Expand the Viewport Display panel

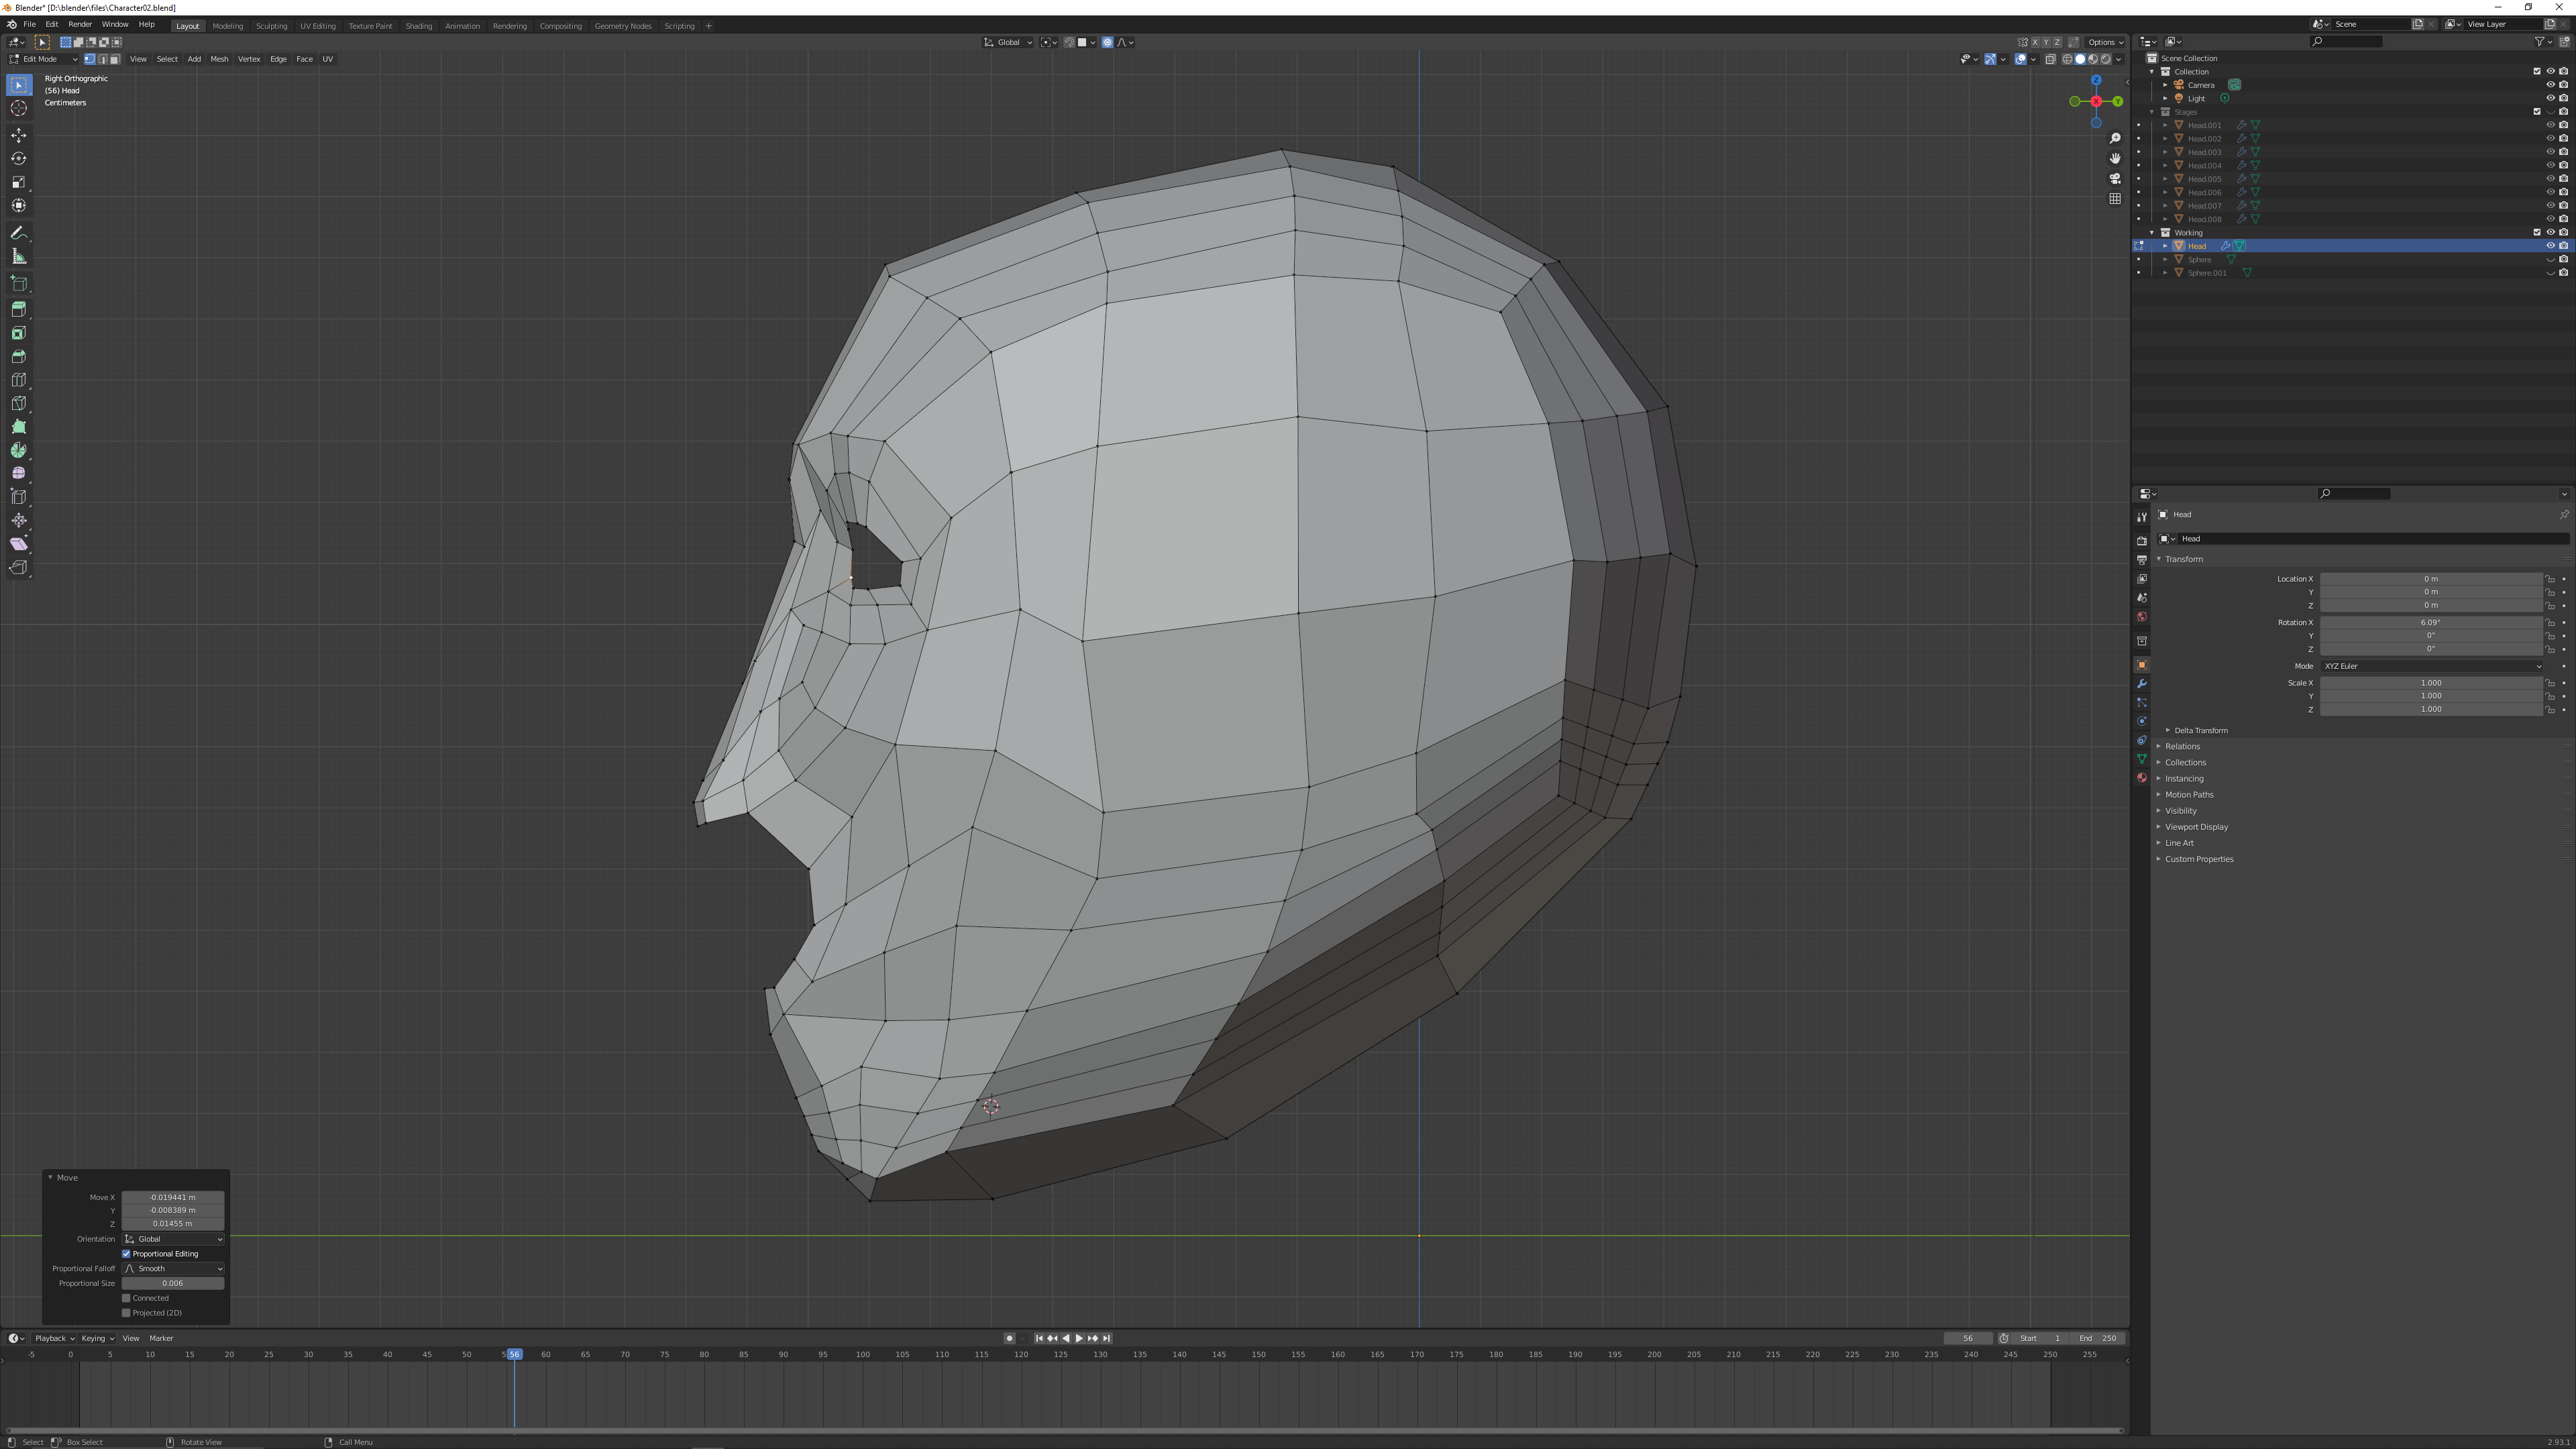2196,827
